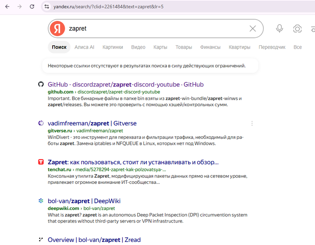Open image search camera icon
The height and width of the screenshot is (245, 315).
[x=297, y=28]
